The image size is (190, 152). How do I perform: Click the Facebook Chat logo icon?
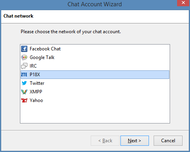pyautogui.click(x=24, y=49)
